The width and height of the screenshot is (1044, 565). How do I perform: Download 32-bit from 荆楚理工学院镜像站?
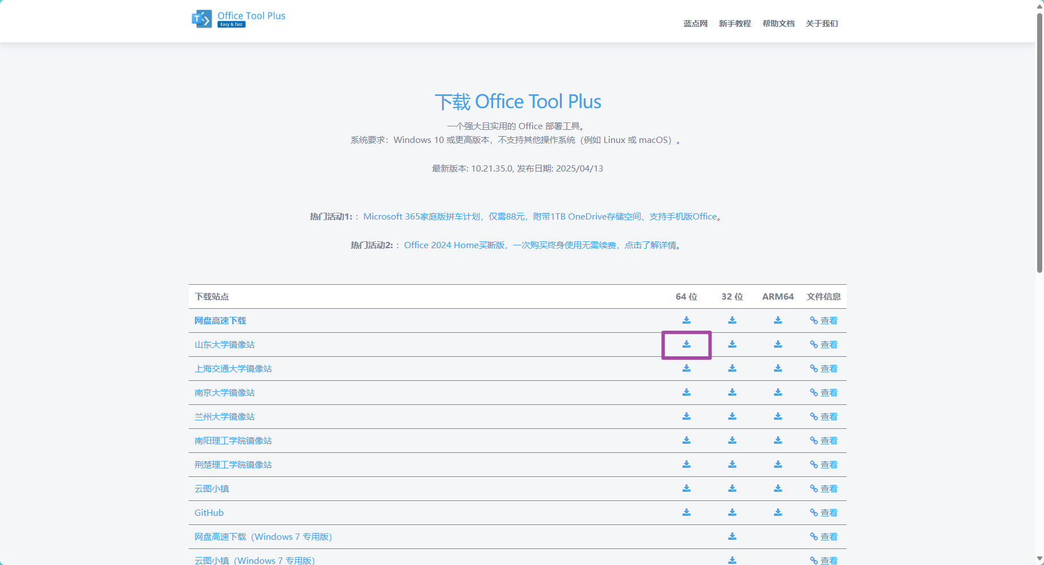point(732,464)
